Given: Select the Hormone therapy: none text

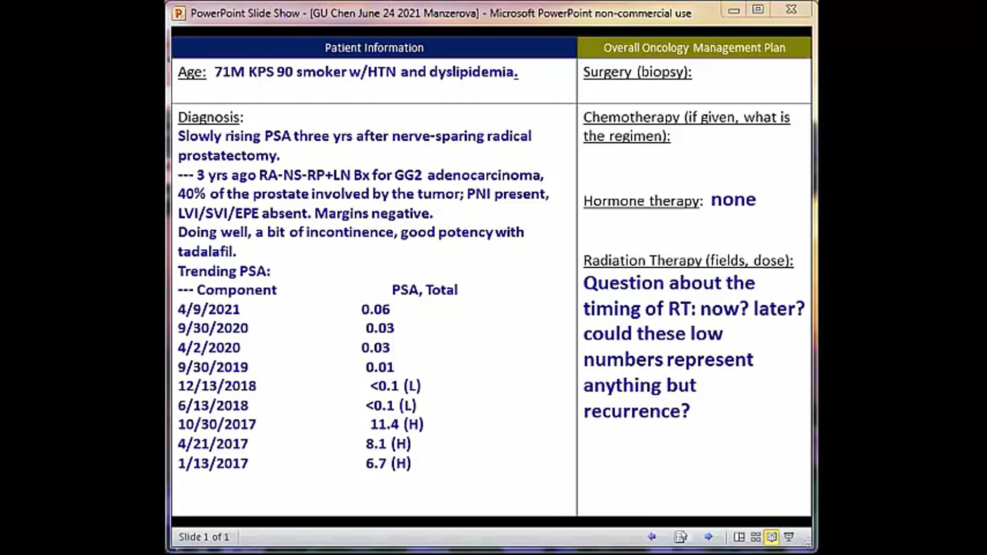Looking at the screenshot, I should tap(669, 200).
